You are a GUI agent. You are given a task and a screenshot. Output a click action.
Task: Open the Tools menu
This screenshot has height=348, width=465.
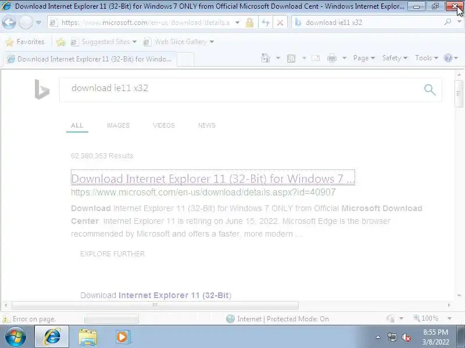coord(427,58)
